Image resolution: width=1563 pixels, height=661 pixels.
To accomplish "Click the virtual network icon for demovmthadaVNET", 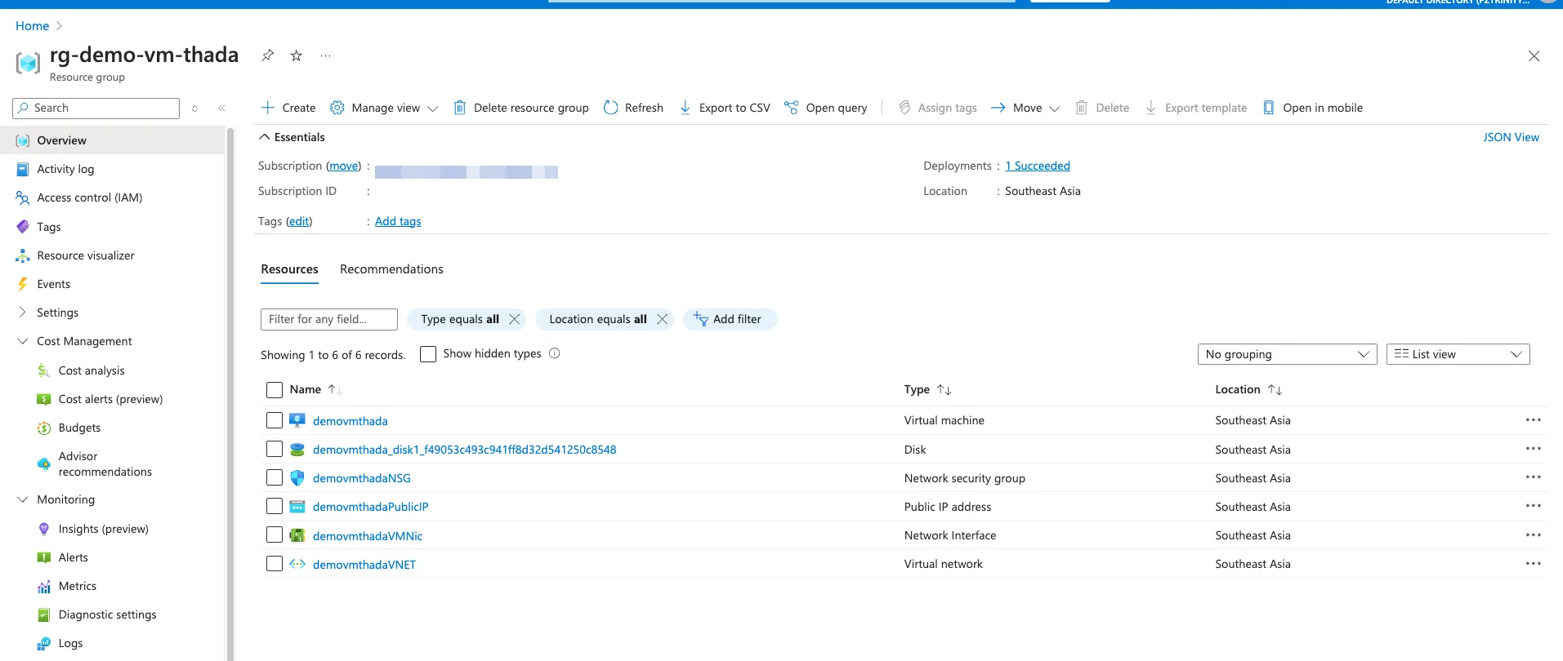I will point(297,564).
